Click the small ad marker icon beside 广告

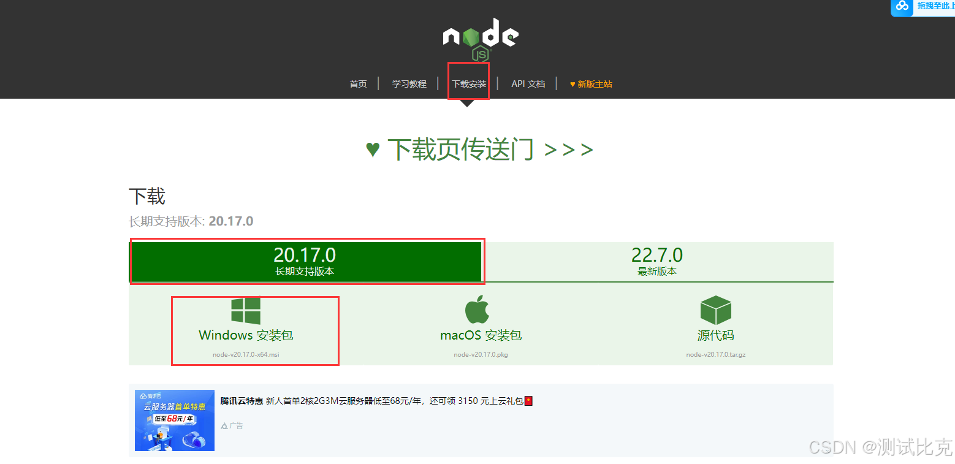pos(224,425)
